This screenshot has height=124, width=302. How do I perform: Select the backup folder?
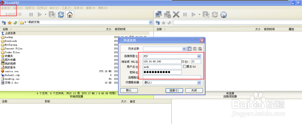(9, 37)
